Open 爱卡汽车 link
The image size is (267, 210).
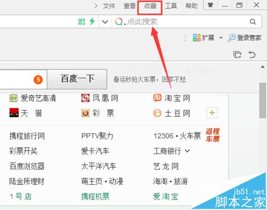tap(95, 151)
